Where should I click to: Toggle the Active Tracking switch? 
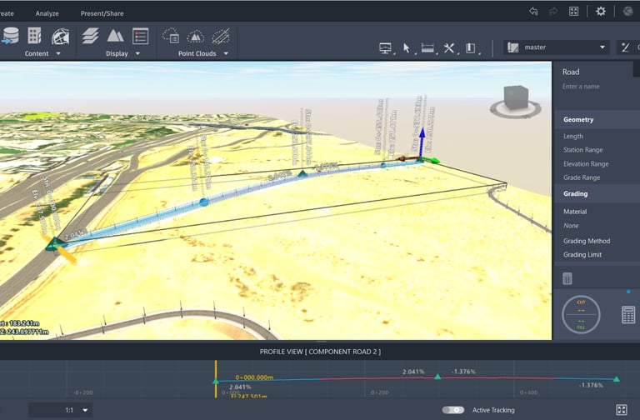tap(454, 410)
